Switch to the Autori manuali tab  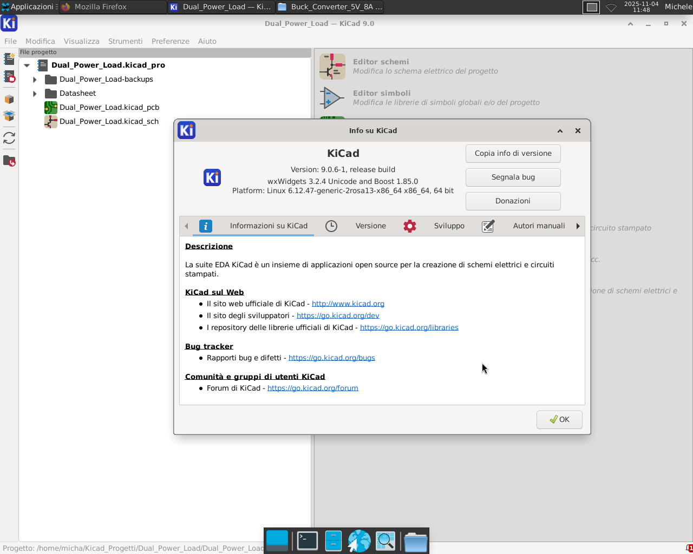click(x=524, y=226)
